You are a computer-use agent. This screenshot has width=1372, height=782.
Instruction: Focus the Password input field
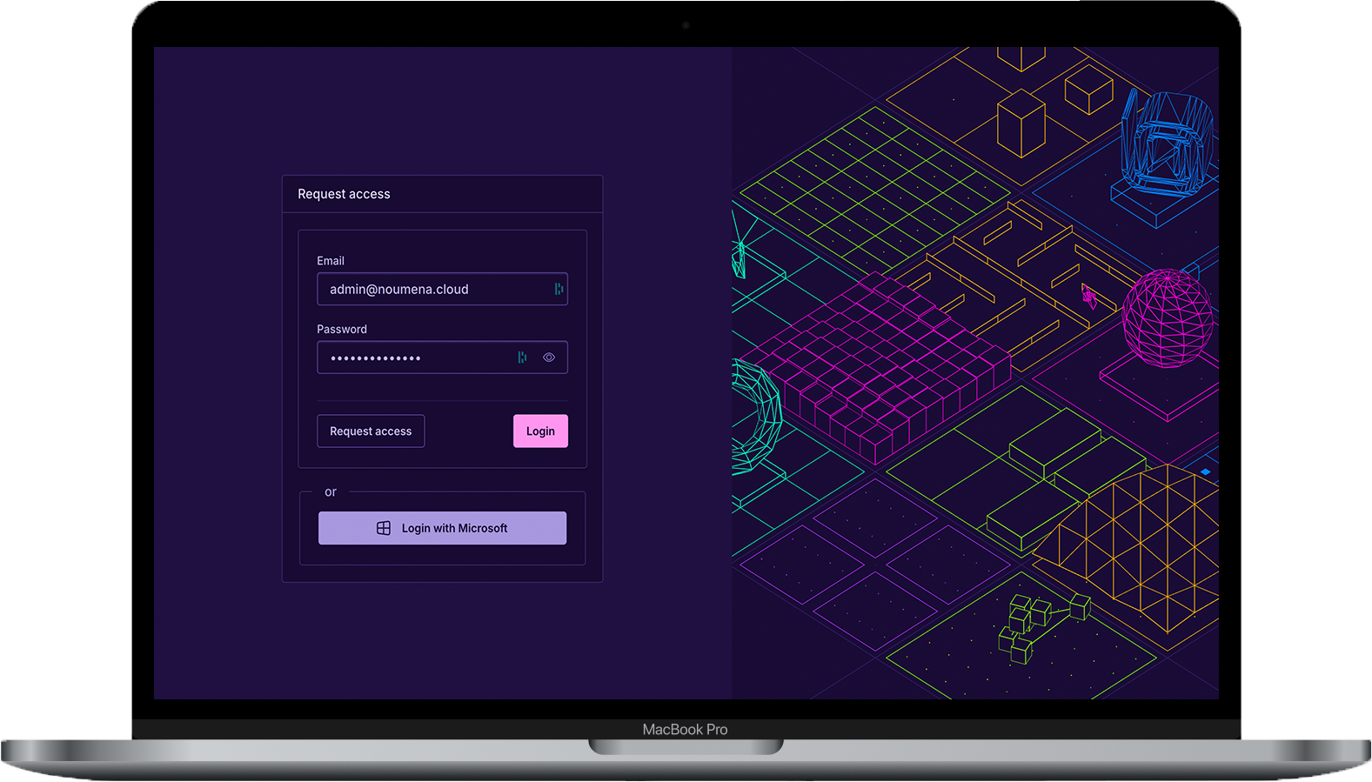418,358
